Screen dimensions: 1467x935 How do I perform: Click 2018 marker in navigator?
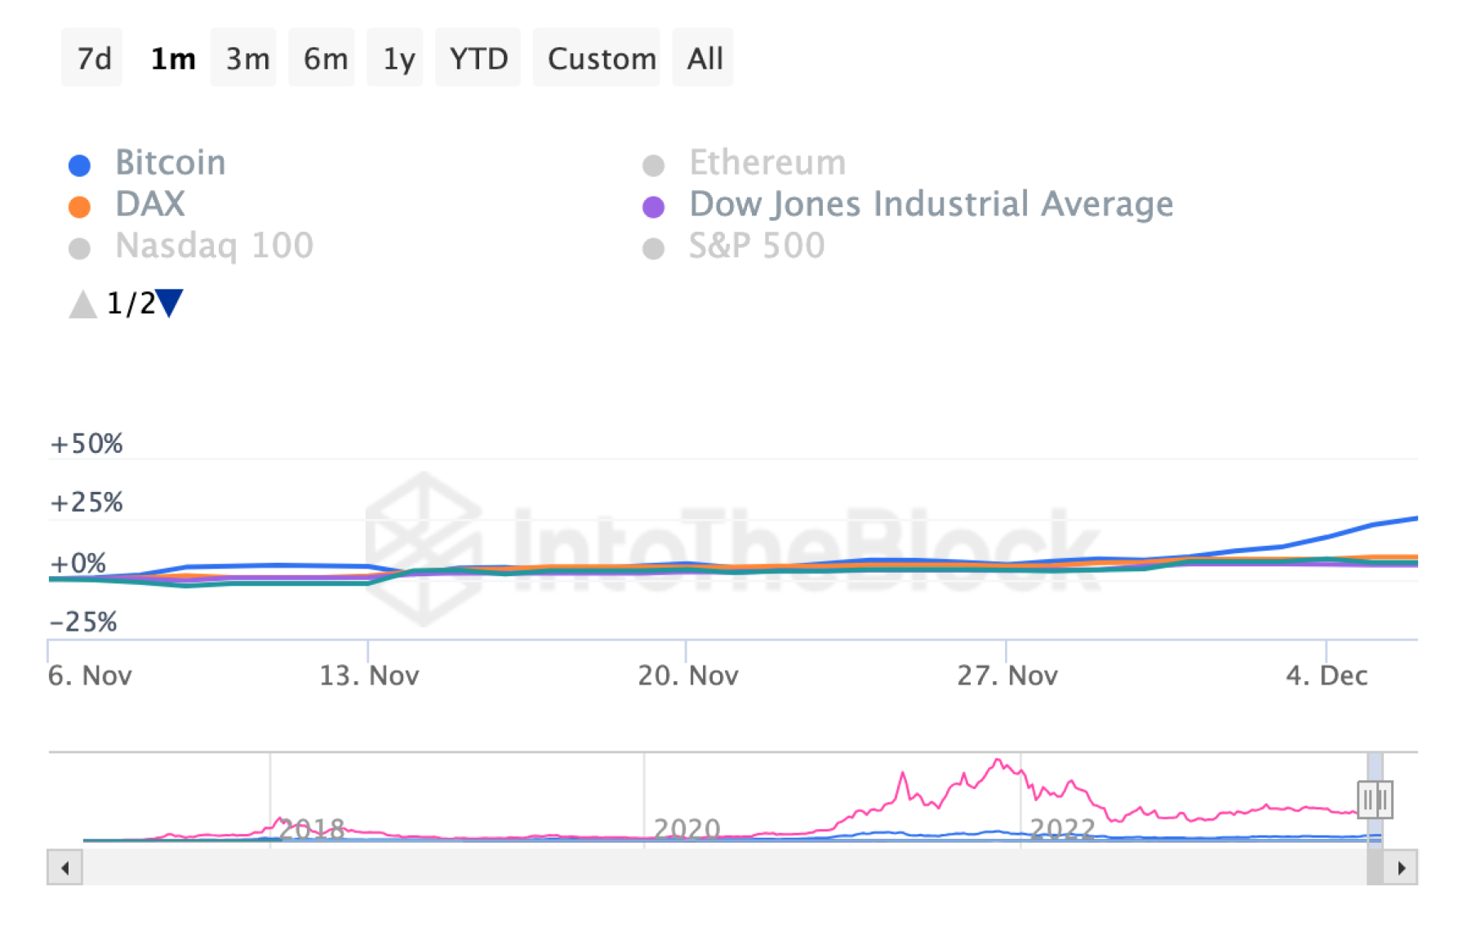(x=312, y=831)
